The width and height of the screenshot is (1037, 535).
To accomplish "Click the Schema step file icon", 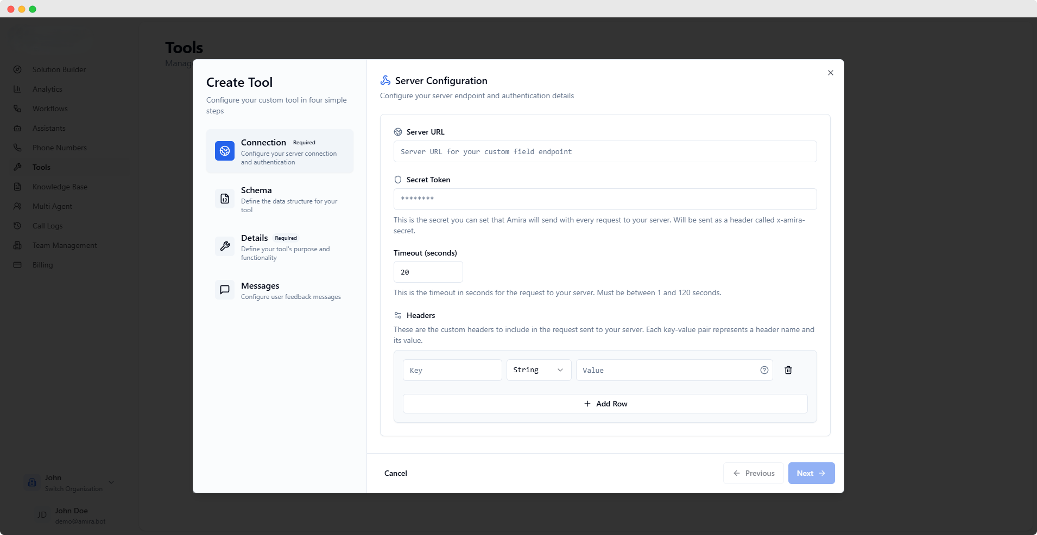I will click(x=225, y=199).
